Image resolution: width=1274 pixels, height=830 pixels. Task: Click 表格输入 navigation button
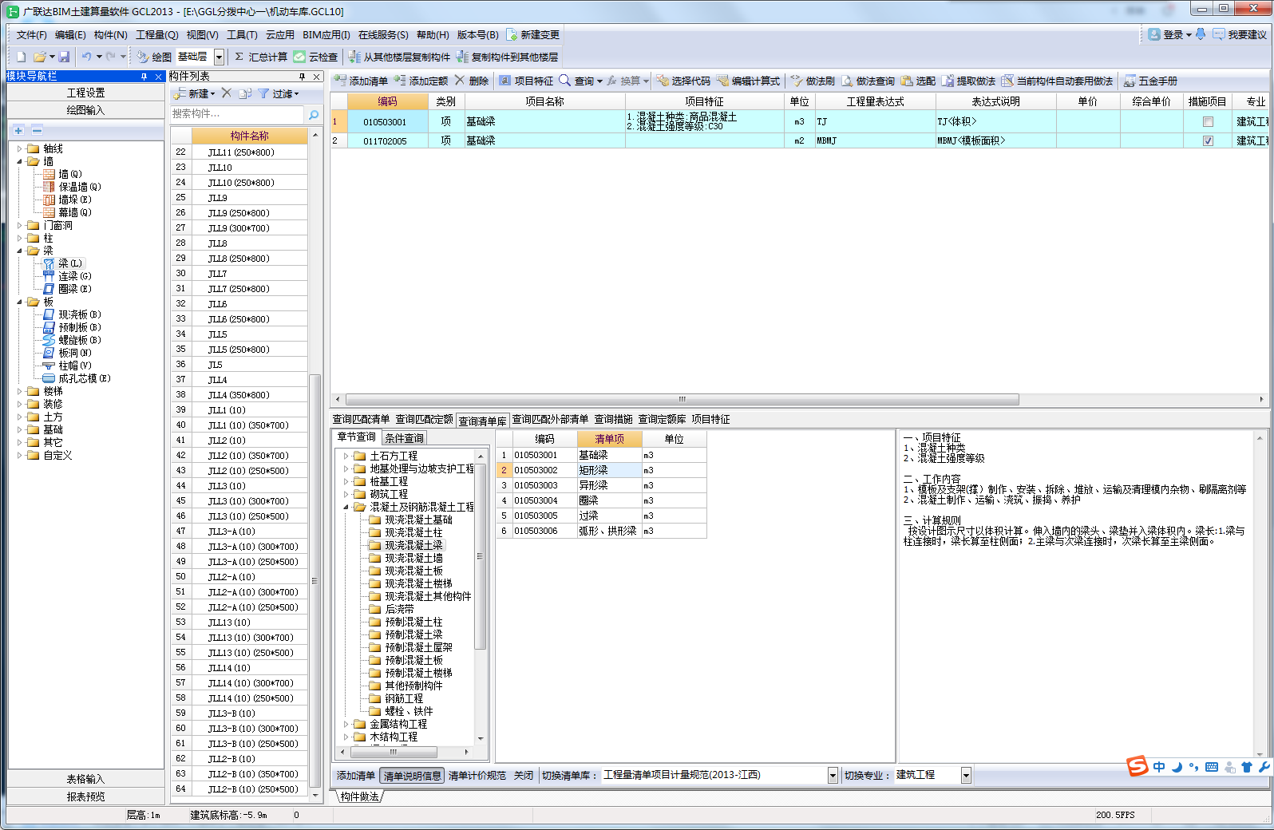click(x=85, y=779)
